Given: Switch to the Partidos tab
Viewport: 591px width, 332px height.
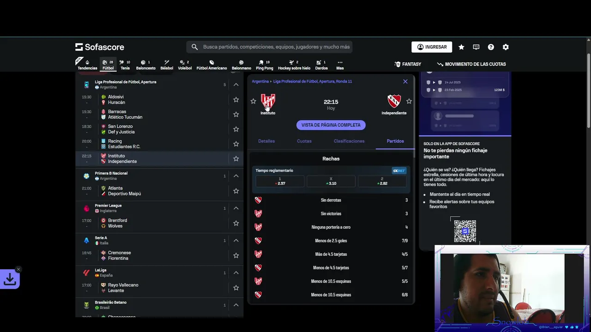Looking at the screenshot, I should 395,141.
